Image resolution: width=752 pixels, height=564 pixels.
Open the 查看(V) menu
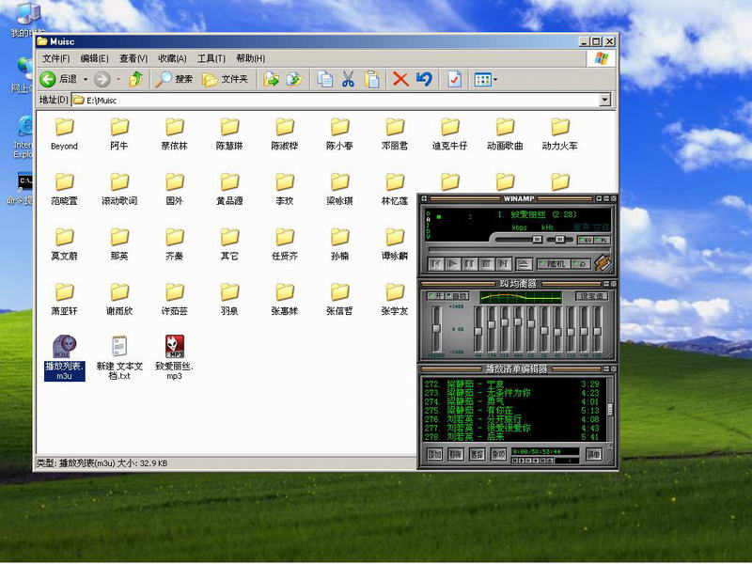(x=133, y=58)
